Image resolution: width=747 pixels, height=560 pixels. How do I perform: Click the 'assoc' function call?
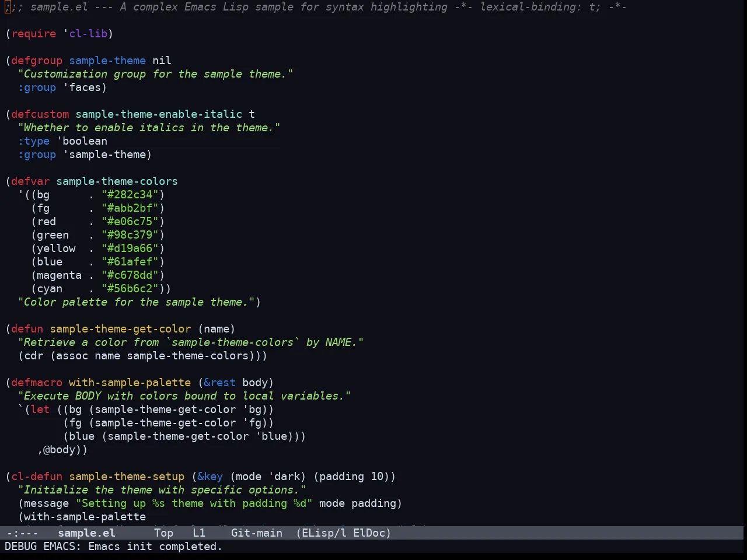72,356
